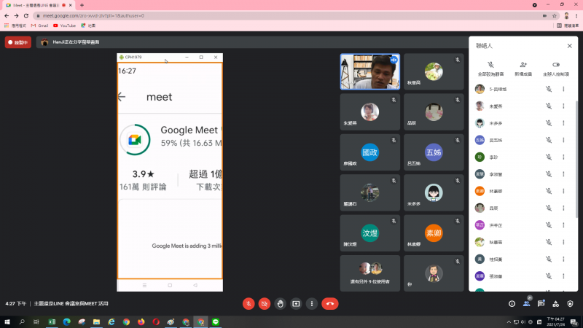Open the present screen button
Image resolution: width=583 pixels, height=328 pixels.
pos(296,304)
